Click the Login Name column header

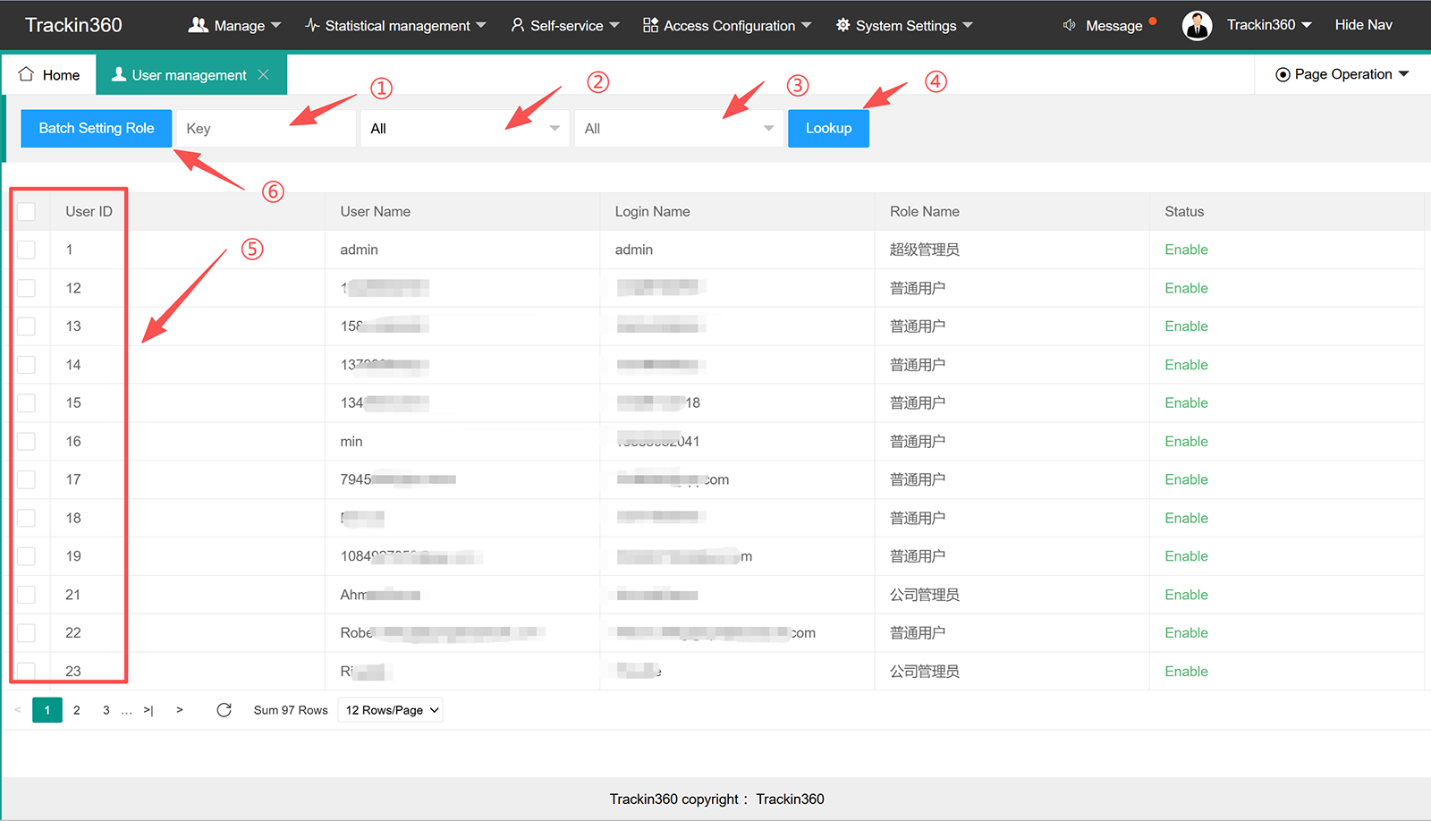pyautogui.click(x=653, y=211)
